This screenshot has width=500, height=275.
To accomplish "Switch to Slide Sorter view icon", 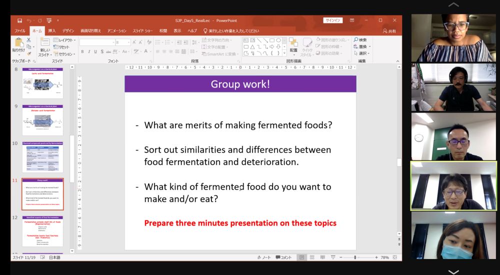I will click(312, 257).
